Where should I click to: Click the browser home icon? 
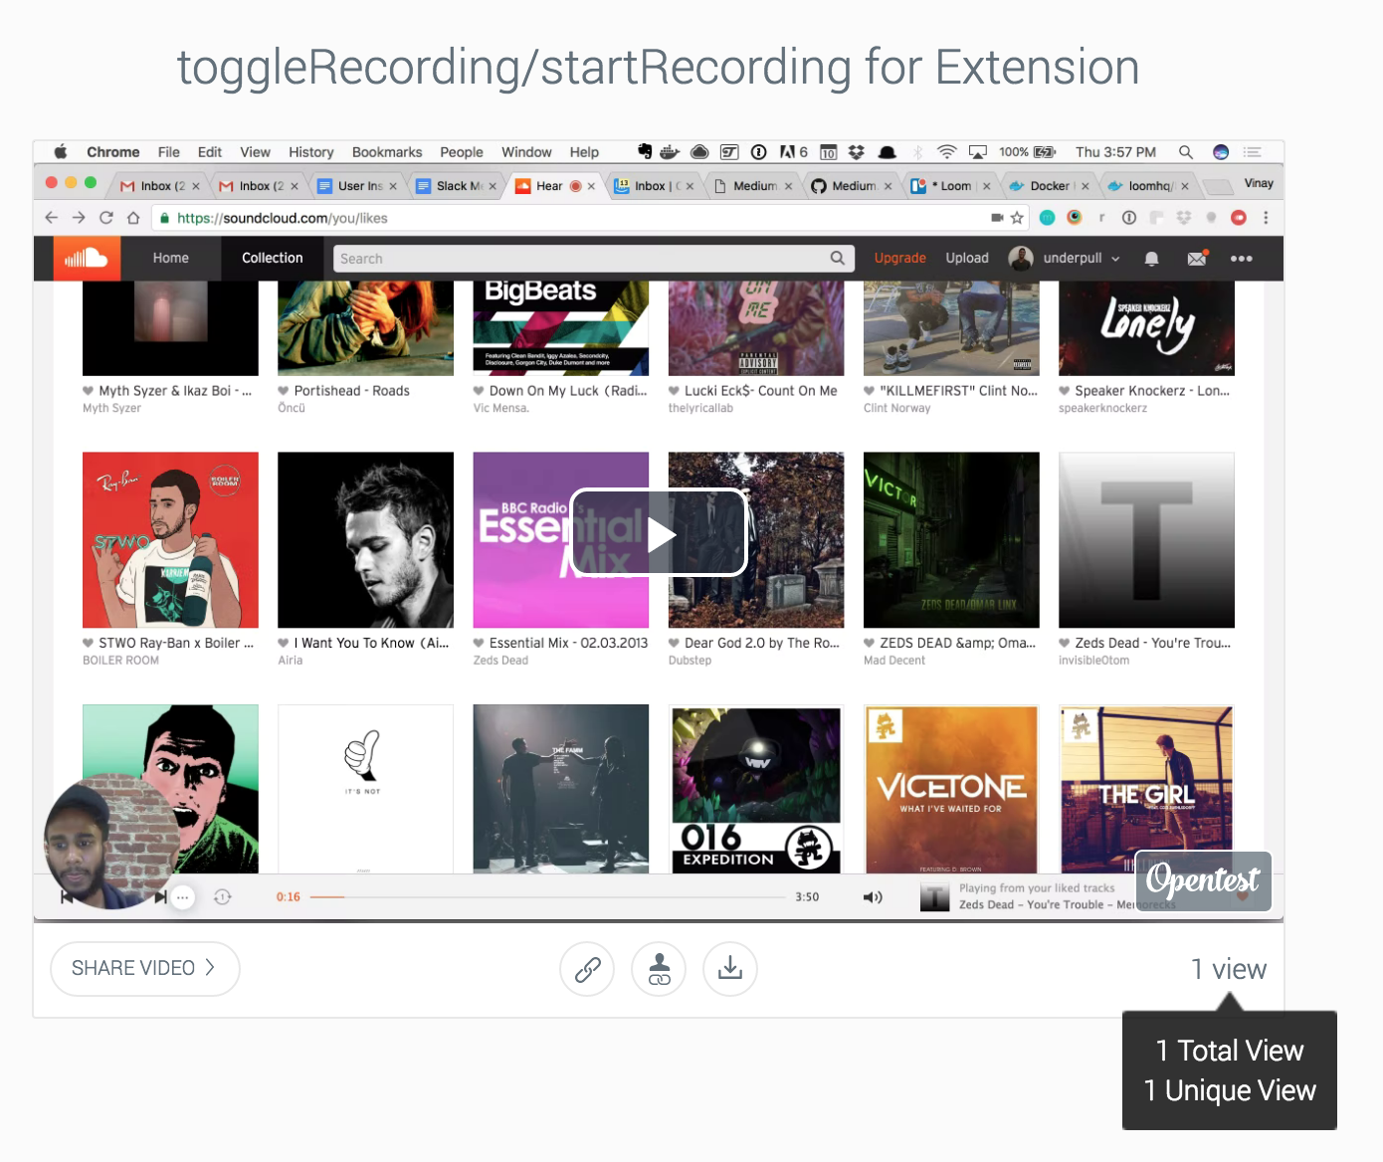133,218
